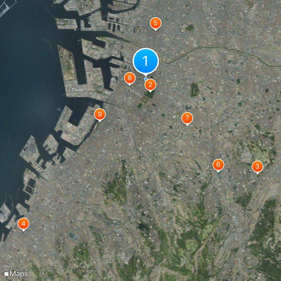Screen dimensions: 281x281
Task: Click the gray reclaimed industrial island in the bay
Action: click(x=29, y=149)
